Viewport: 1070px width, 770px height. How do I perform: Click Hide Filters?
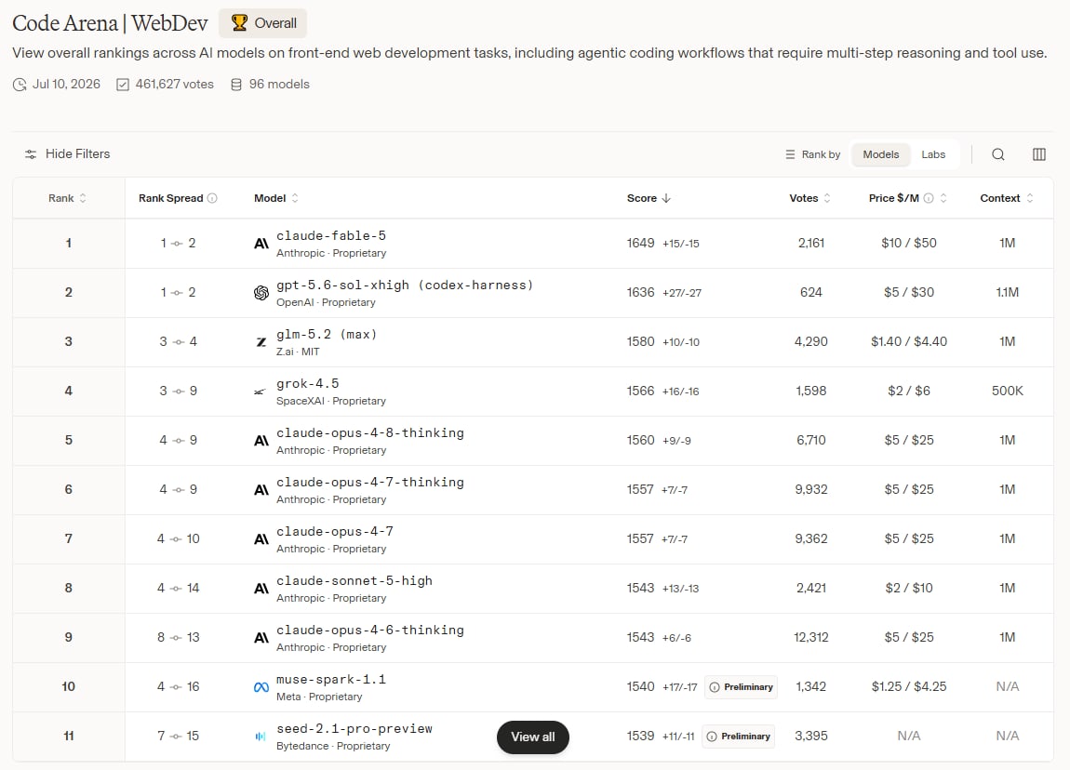[68, 154]
